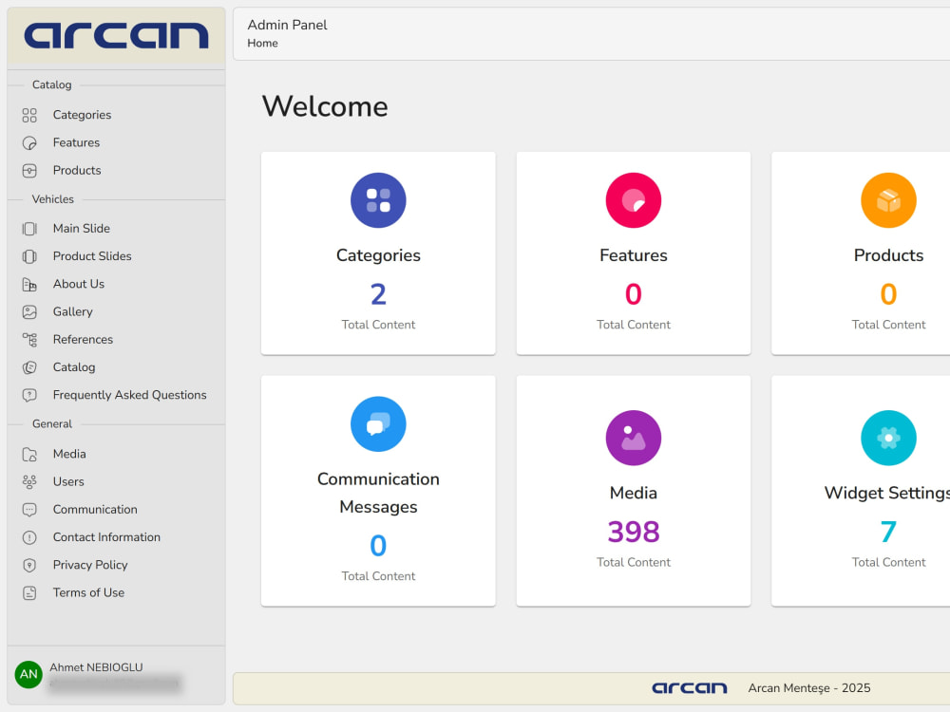Click the Arcan logo in the footer

690,688
